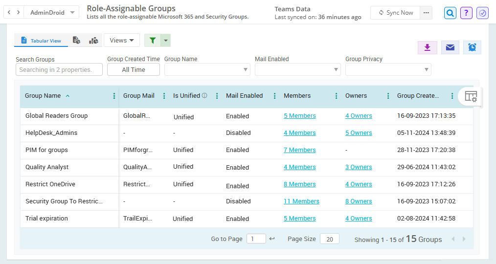Open the column customization table-gear icon
The width and height of the screenshot is (496, 264).
point(470,96)
